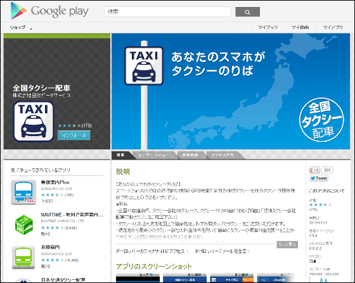Screen dimensions: 355x283
Task: Click the 他にチェックされているアプリ heading
Action: [x=41, y=170]
